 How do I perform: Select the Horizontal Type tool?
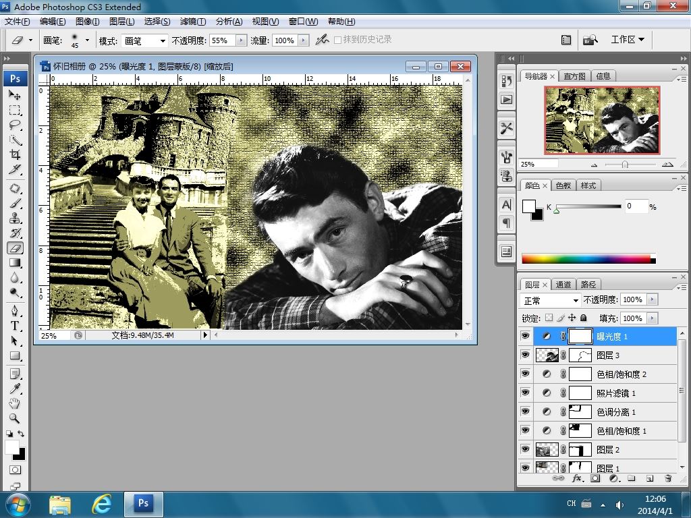point(15,326)
